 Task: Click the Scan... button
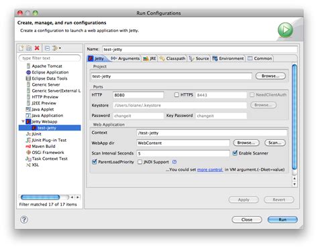tap(275, 143)
